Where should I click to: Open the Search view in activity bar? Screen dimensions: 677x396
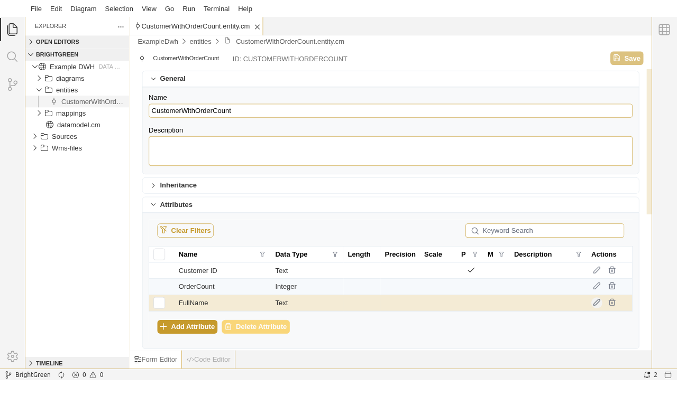click(x=12, y=56)
